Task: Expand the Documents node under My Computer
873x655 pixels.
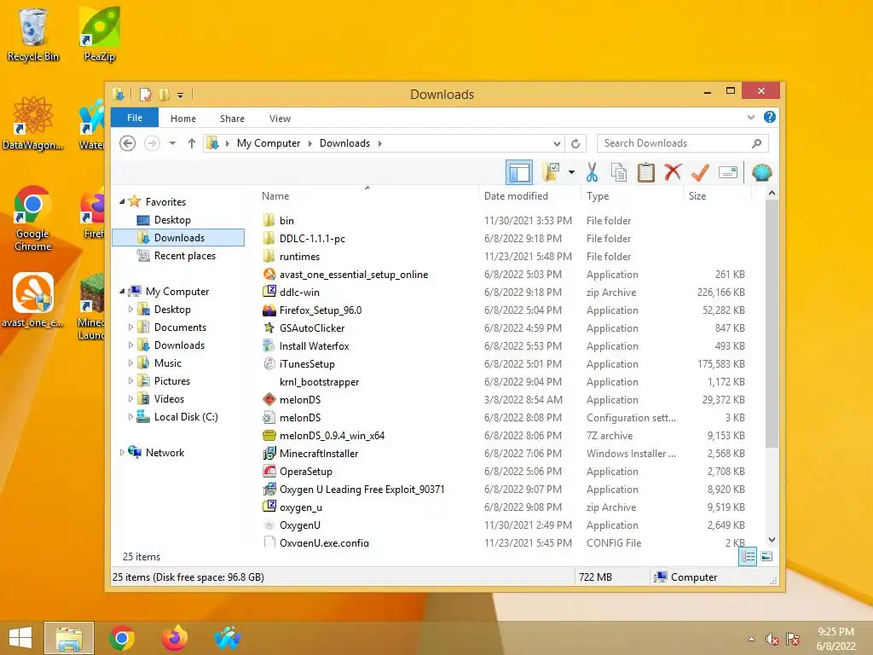Action: pyautogui.click(x=130, y=327)
